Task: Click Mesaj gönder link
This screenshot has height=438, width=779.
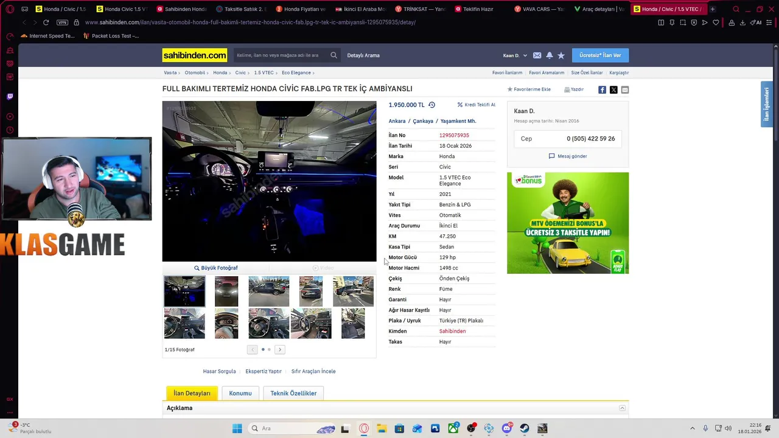Action: pos(568,156)
